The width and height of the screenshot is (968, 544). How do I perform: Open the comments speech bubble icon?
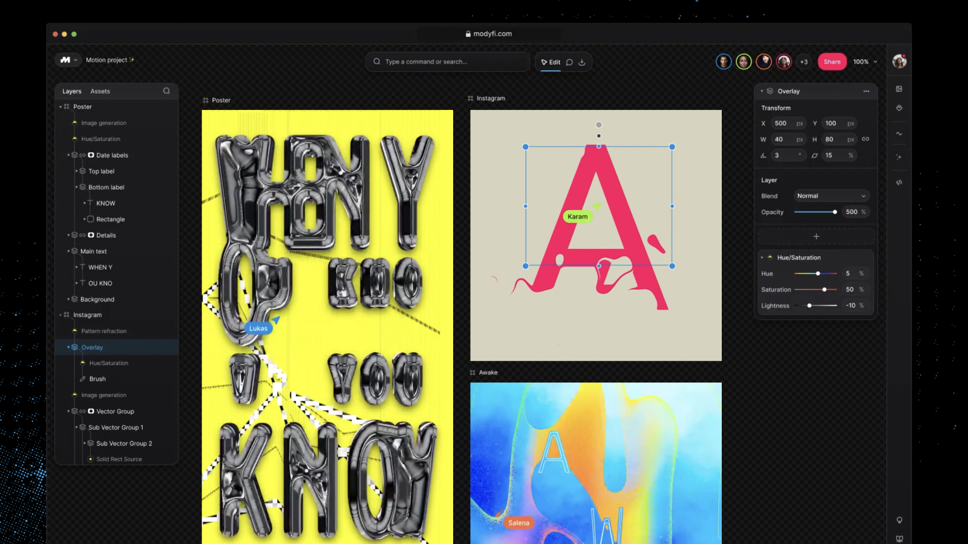[x=569, y=62]
